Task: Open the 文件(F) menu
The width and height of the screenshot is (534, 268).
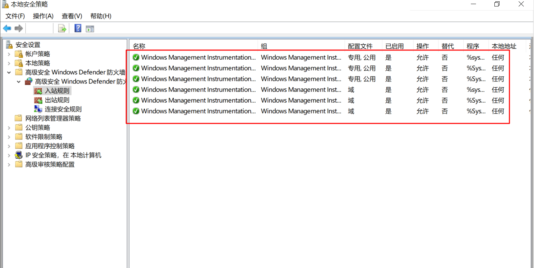Action: pyautogui.click(x=15, y=16)
